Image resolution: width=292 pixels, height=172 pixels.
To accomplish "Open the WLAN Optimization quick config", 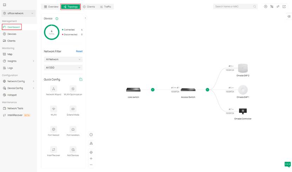I will click(x=73, y=89).
